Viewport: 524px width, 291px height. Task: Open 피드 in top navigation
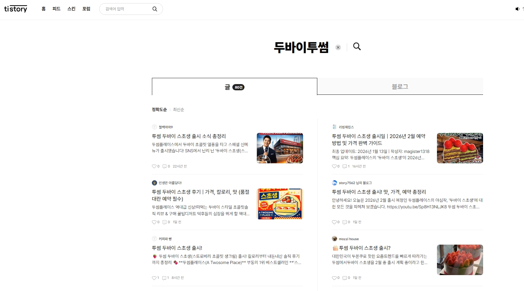tap(57, 9)
